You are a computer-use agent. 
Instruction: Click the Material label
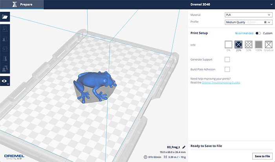tap(196, 15)
